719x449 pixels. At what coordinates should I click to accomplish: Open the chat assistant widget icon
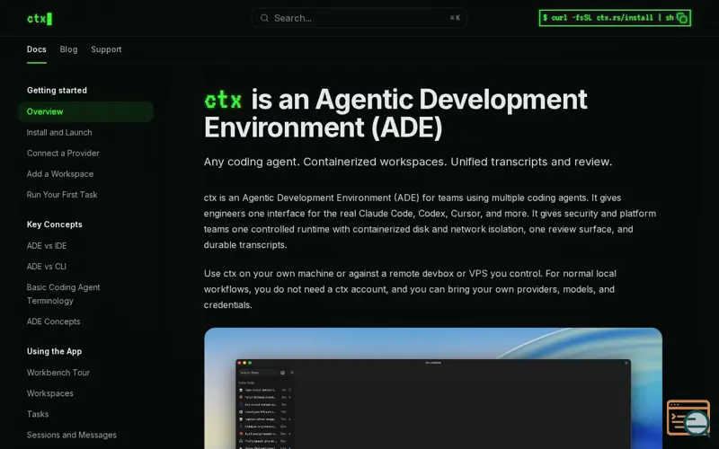(689, 418)
